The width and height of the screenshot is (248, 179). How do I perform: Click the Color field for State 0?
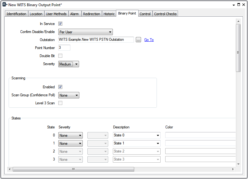200,135
